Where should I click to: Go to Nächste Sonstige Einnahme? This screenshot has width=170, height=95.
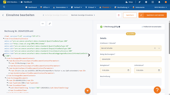pyautogui.click(x=83, y=15)
